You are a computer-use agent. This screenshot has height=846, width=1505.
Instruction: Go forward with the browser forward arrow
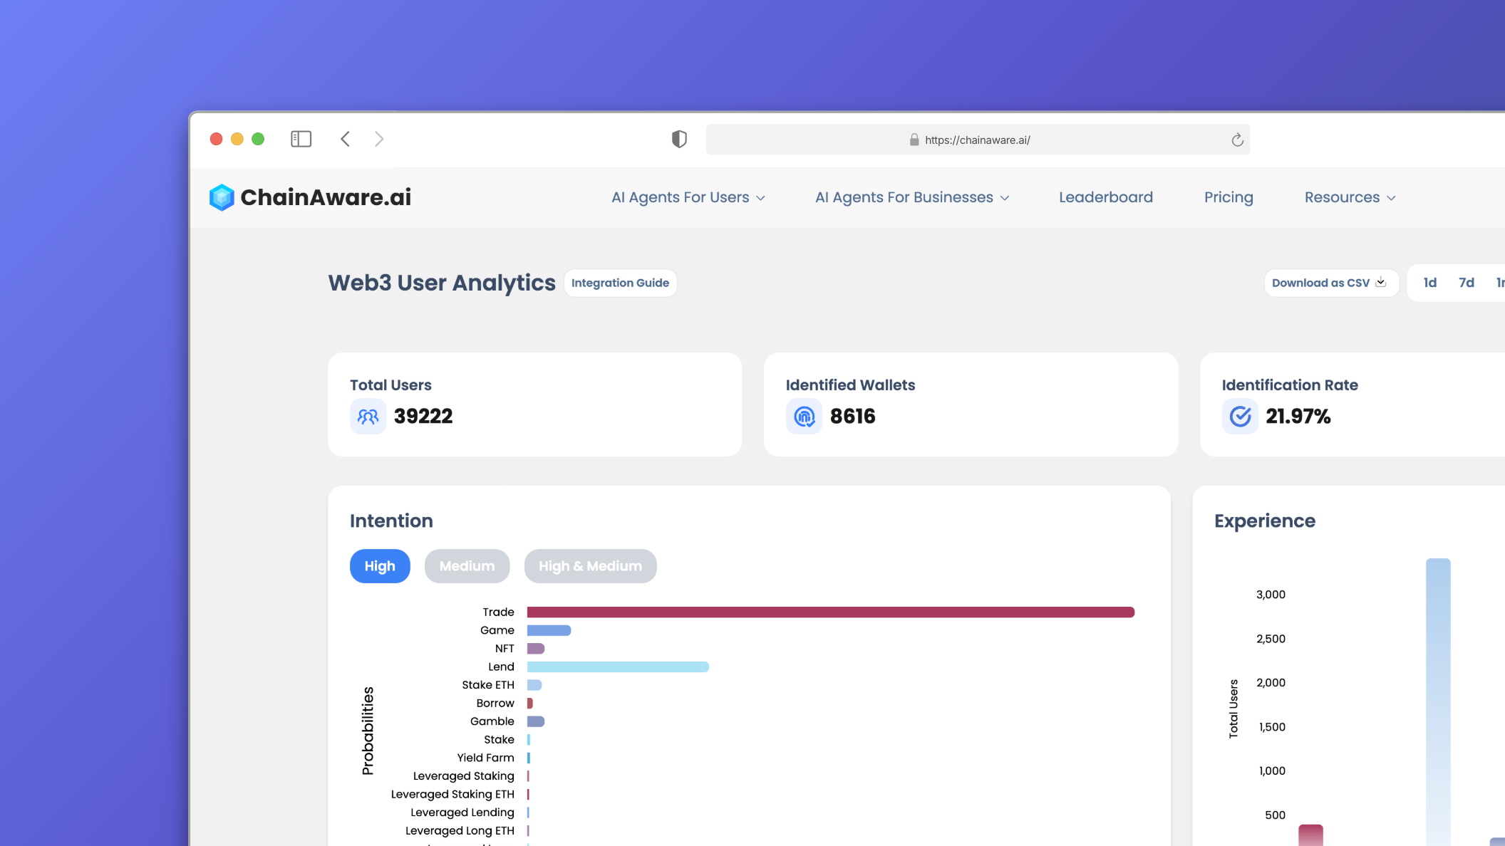coord(379,139)
